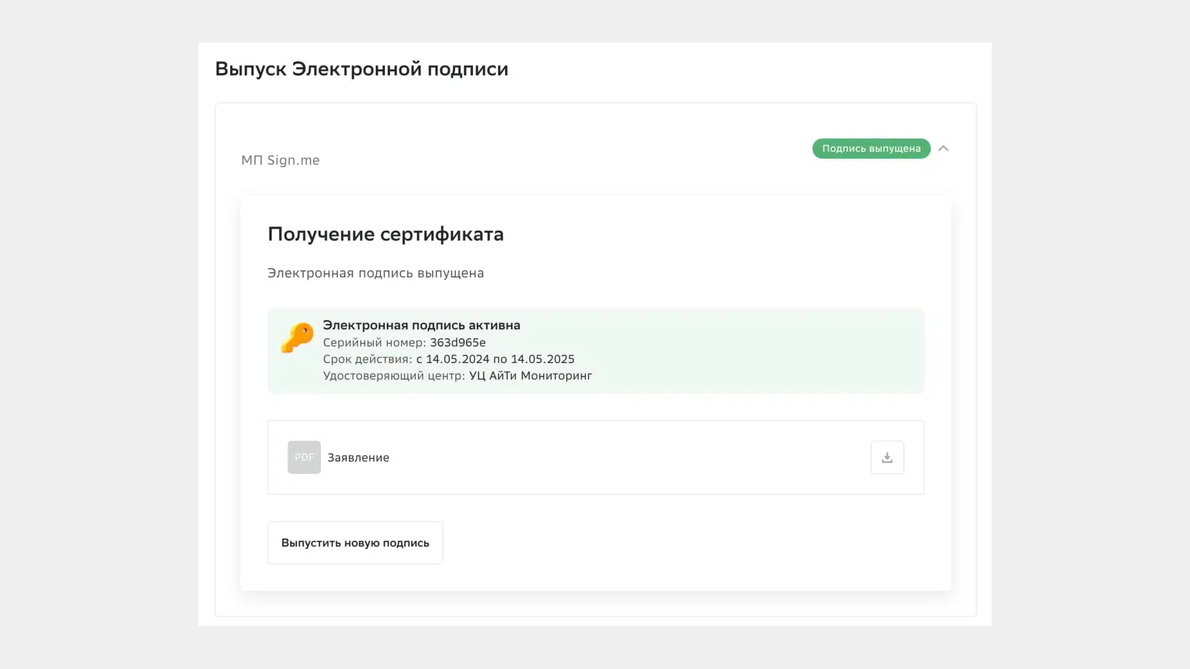Click the Получение сертификата heading

point(386,234)
